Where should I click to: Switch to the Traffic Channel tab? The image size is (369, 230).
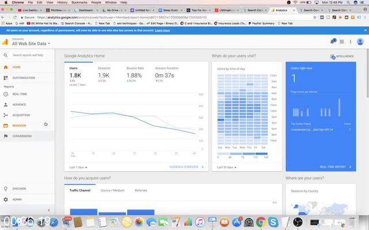point(80,190)
